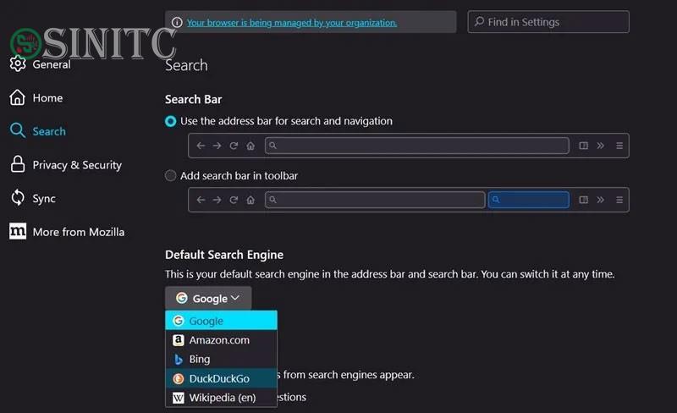The image size is (677, 413).
Task: Click the DuckDuckGo icon in engine list
Action: pos(179,379)
